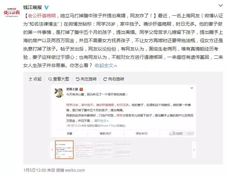Image resolution: width=227 pixels, height=175 pixels.
Task: Open the 钱江晚报 profile avatar
Action: 12,12
